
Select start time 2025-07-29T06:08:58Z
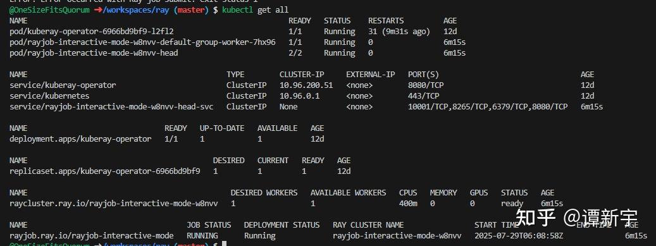pos(519,236)
